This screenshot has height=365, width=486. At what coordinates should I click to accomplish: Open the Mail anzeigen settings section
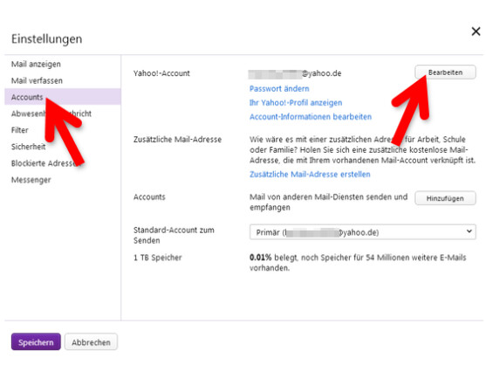(36, 65)
